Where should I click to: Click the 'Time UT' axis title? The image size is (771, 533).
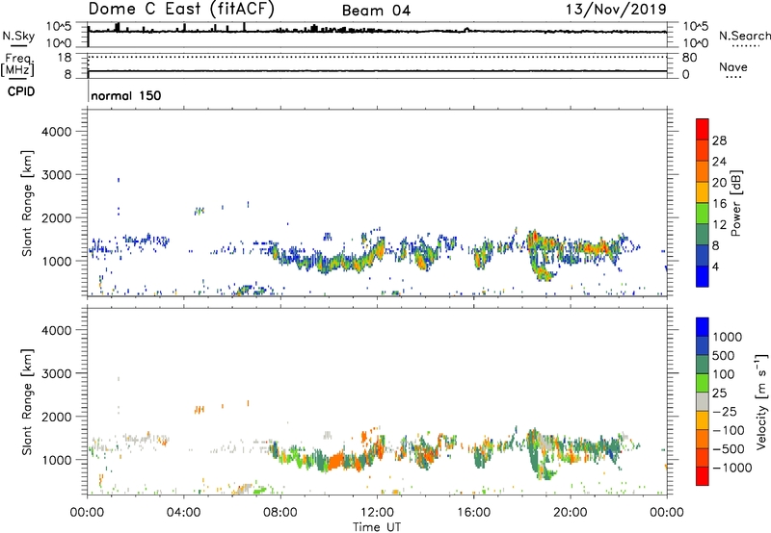point(377,527)
